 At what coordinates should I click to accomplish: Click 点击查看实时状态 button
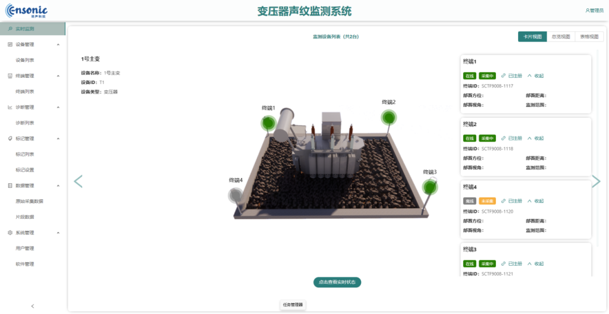337,282
